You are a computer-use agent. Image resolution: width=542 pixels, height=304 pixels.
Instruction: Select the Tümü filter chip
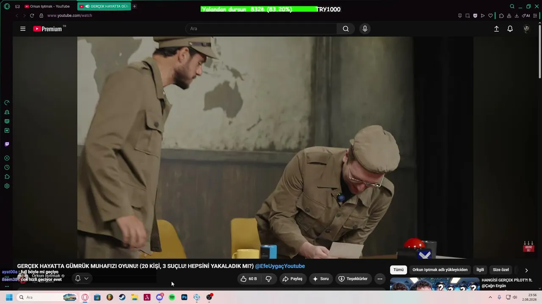[x=398, y=270]
